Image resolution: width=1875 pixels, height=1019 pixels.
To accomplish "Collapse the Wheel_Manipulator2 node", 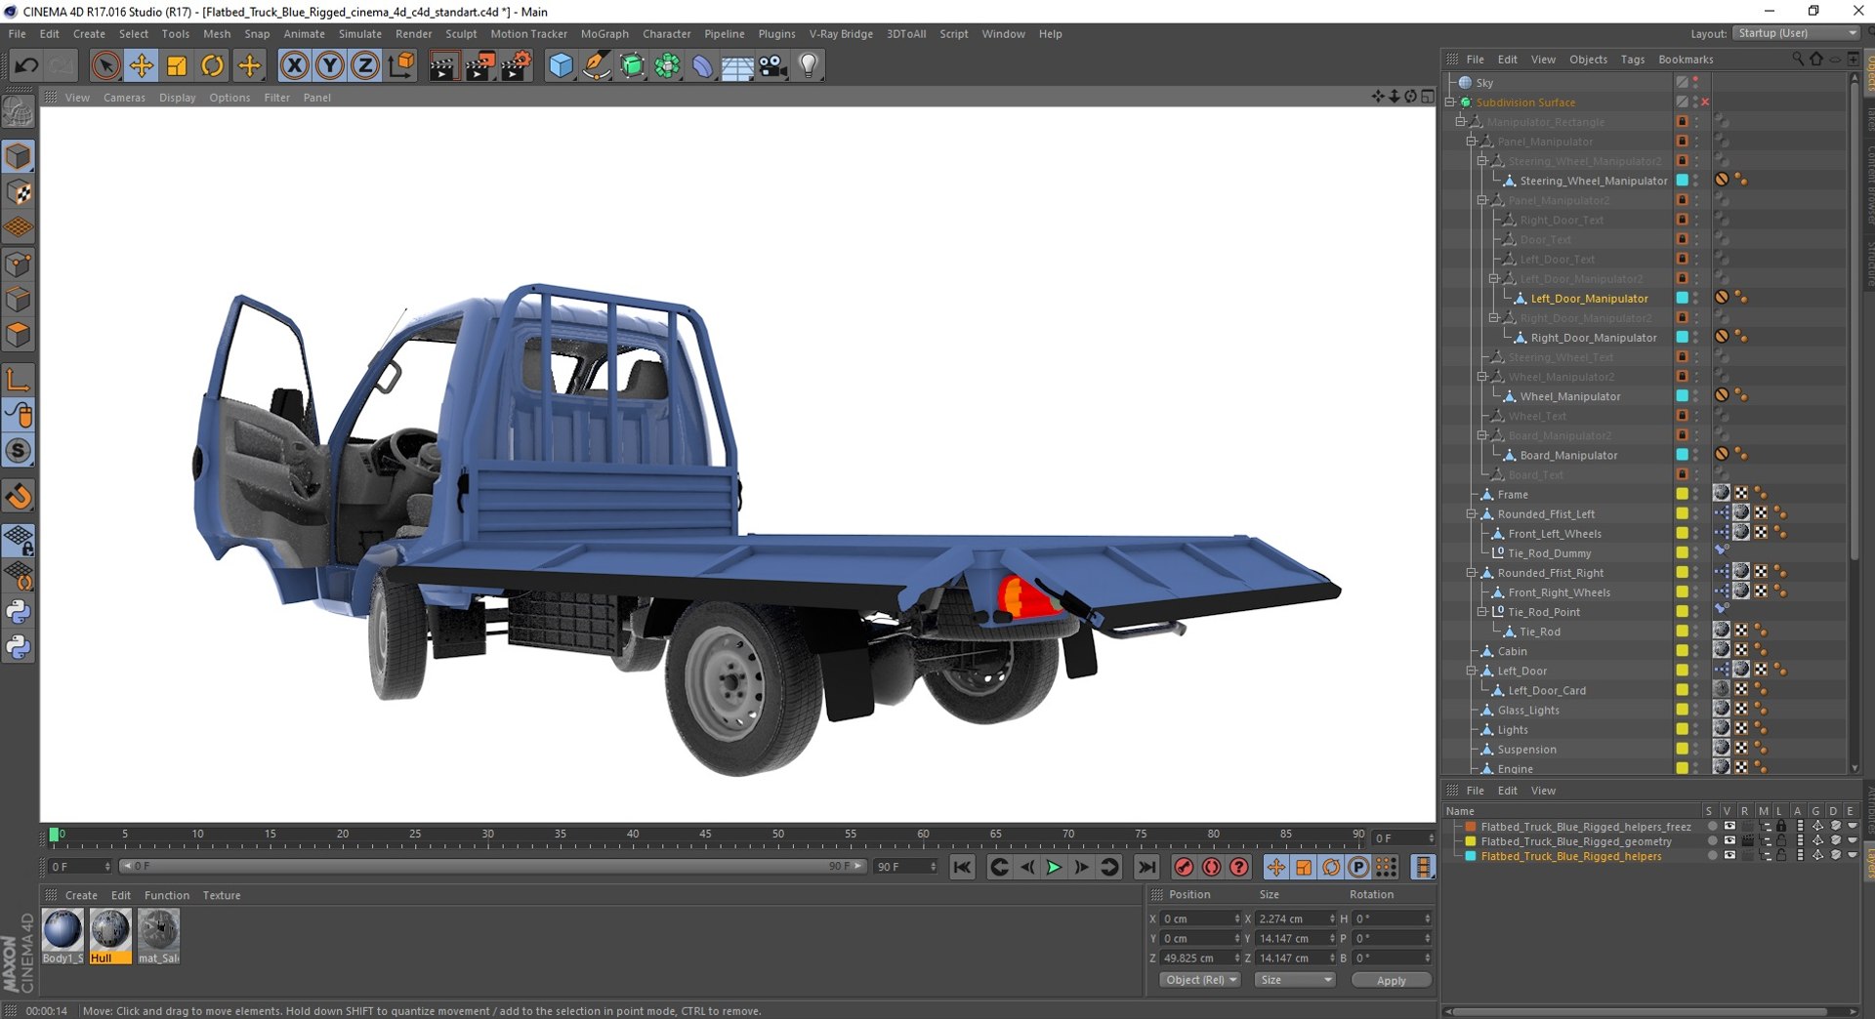I will pos(1482,377).
